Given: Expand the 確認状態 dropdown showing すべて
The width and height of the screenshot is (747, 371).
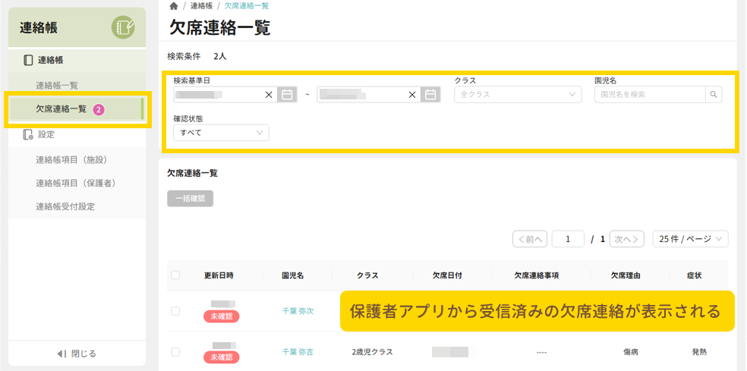Looking at the screenshot, I should pos(221,133).
